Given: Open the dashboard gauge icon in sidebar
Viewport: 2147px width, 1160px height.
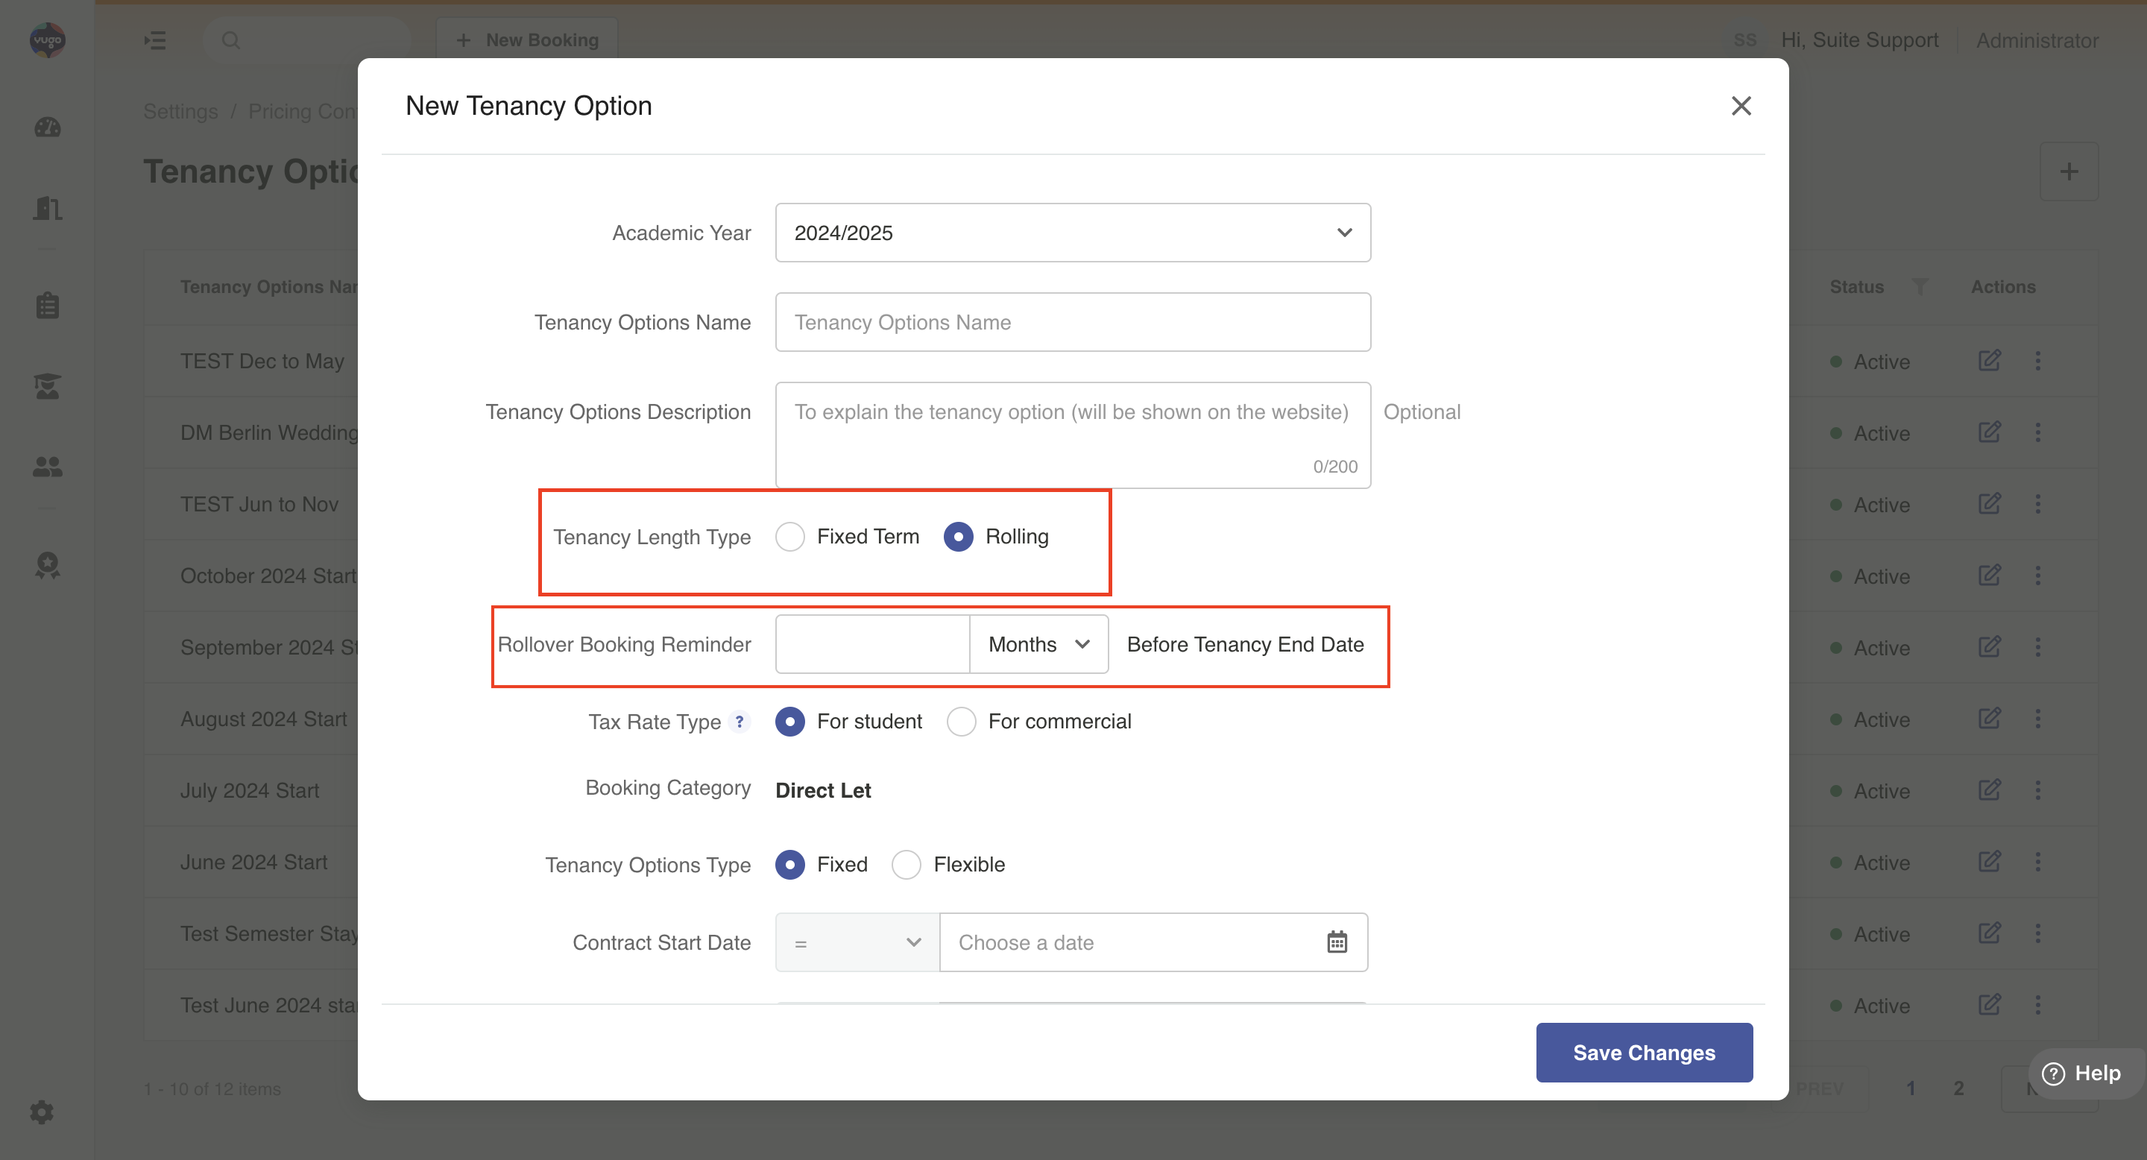Looking at the screenshot, I should 48,127.
